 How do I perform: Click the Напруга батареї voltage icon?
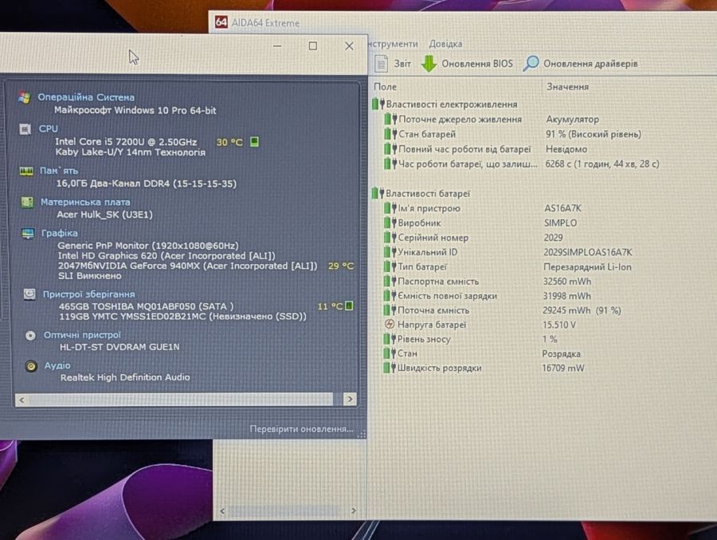coord(389,325)
